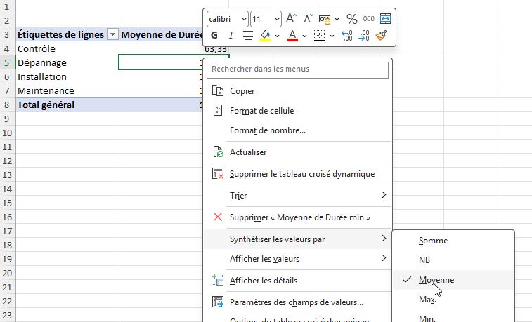Screen dimensions: 532x322
Task: Toggle italic (I) formatting
Action: (231, 35)
